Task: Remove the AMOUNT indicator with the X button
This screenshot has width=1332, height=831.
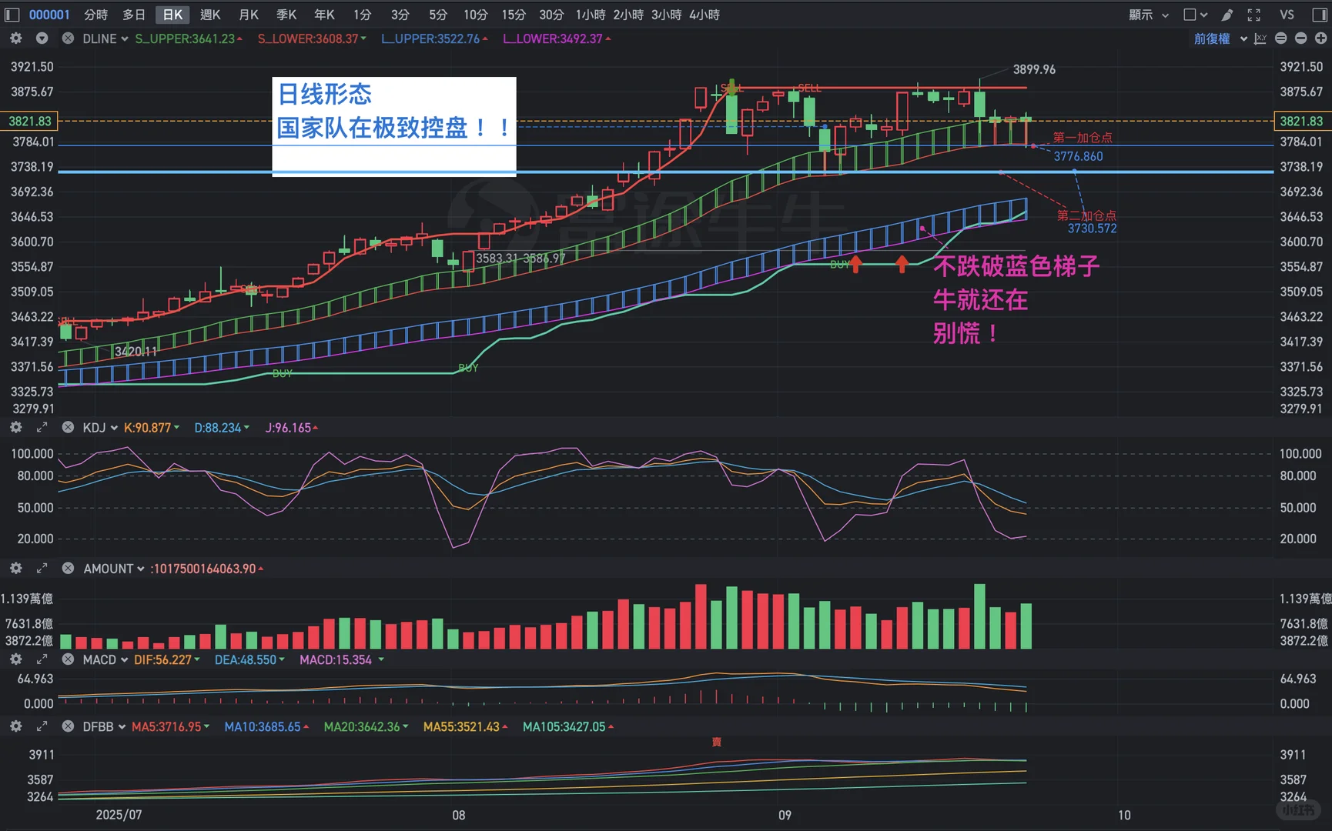Action: (x=68, y=569)
